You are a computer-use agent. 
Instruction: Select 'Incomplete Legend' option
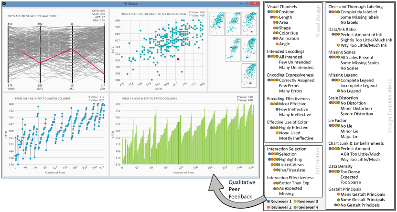358,86
